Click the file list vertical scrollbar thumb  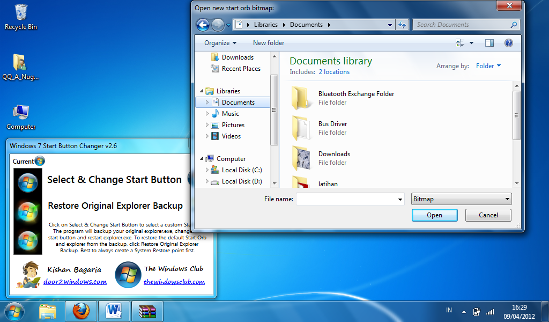(516, 115)
